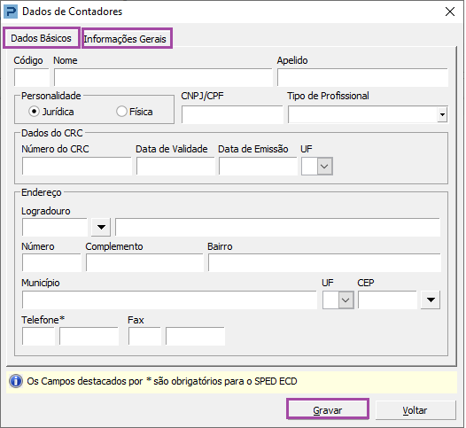Close the Dados de Contadores window

click(x=450, y=12)
